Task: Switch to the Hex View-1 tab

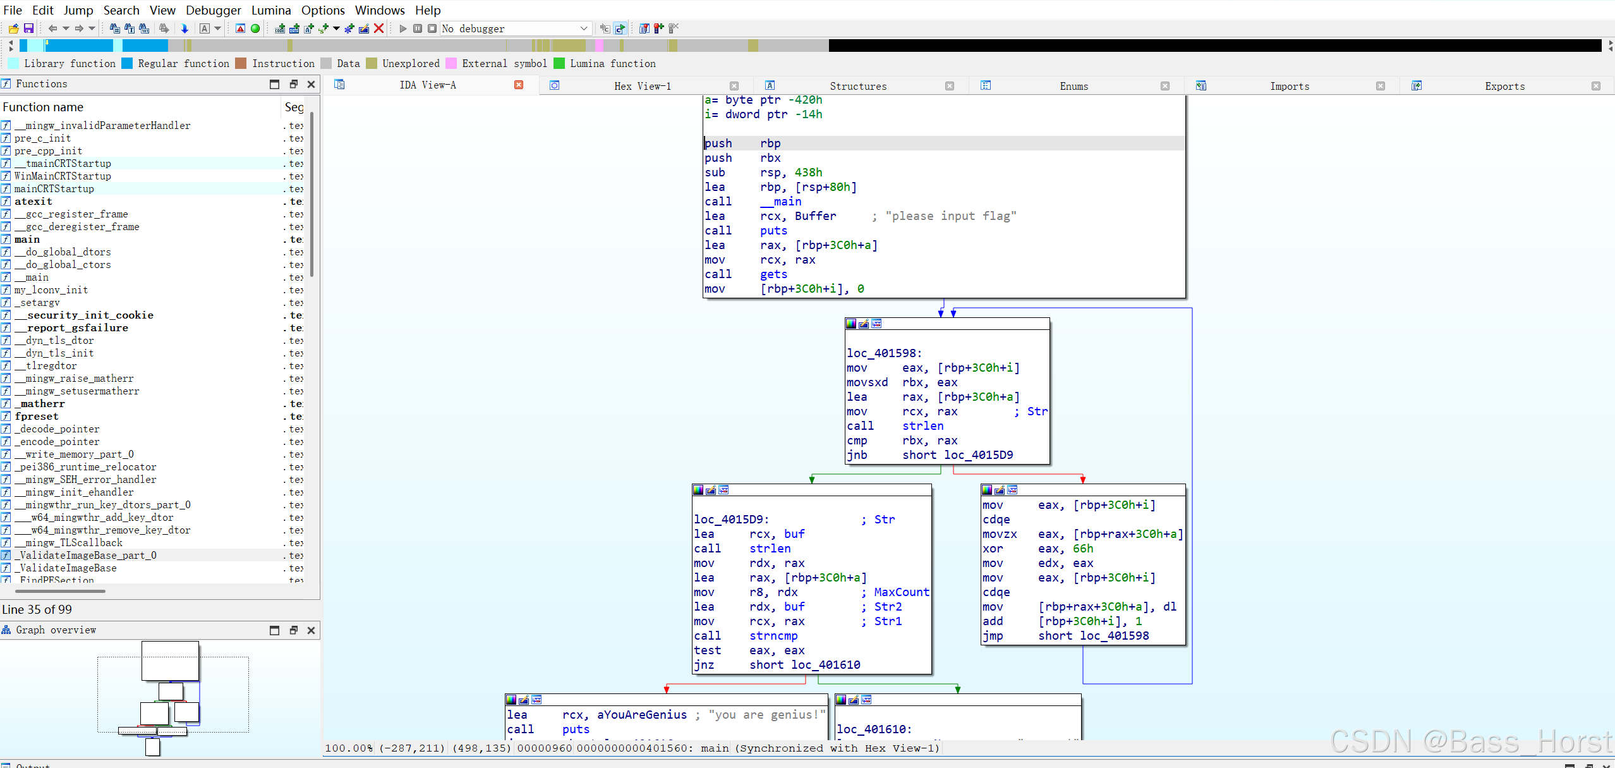Action: (642, 86)
